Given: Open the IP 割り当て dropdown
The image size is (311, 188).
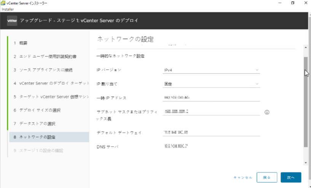Looking at the screenshot, I should (x=211, y=84).
